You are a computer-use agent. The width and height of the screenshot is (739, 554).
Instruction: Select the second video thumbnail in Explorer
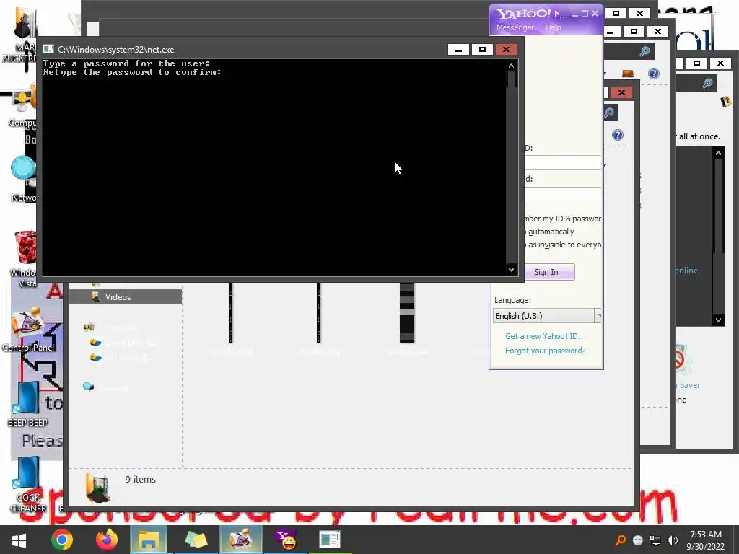pyautogui.click(x=319, y=313)
